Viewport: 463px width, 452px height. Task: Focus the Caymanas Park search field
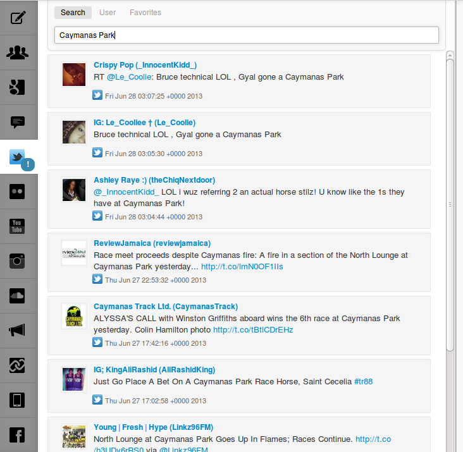(247, 35)
